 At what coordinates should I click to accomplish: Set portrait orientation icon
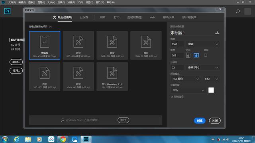click(188, 55)
